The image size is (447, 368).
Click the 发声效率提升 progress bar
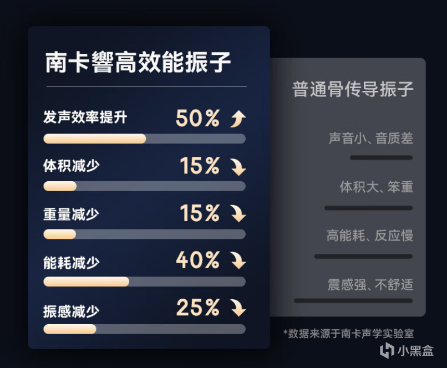point(144,139)
